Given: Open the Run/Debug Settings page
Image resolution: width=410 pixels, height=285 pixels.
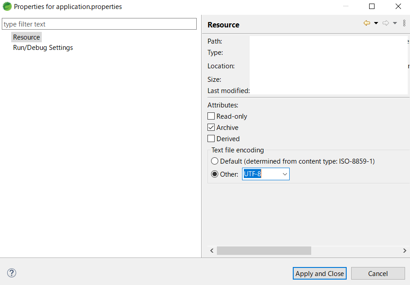Looking at the screenshot, I should (x=43, y=48).
